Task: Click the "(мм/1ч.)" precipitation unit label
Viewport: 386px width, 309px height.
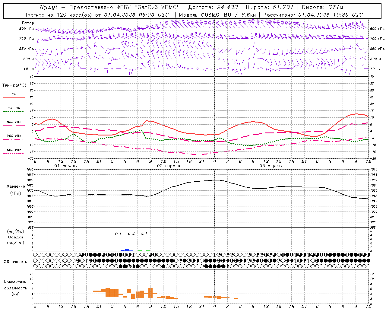Action: [16, 243]
